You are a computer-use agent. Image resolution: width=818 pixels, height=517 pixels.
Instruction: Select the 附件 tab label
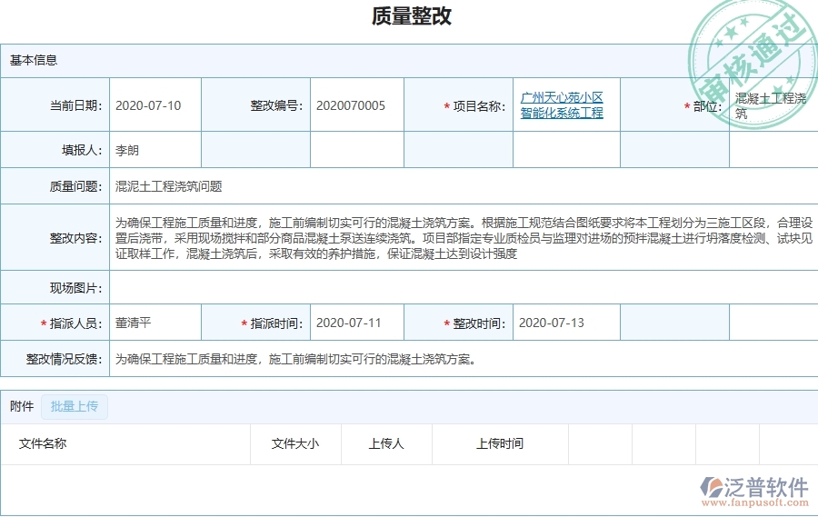pos(22,407)
